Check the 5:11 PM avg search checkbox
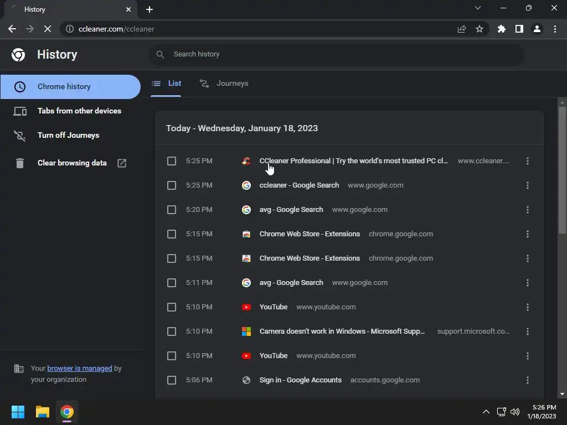Image resolution: width=567 pixels, height=425 pixels. 172,283
